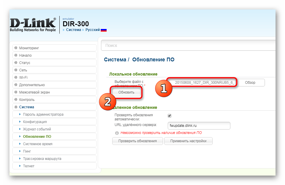Select Обновление ПО submenu item
The height and width of the screenshot is (185, 285).
[x=54, y=136]
